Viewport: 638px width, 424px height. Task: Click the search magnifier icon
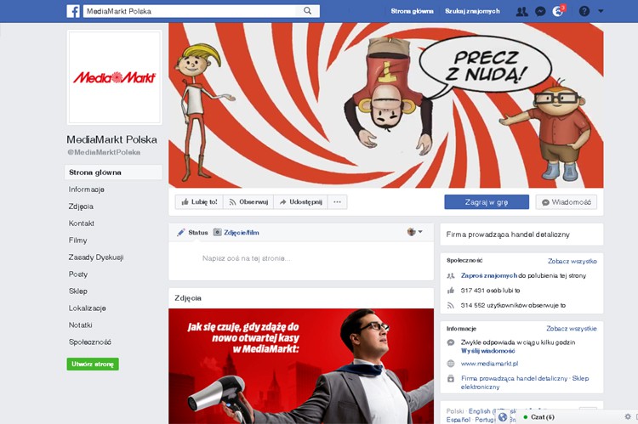[307, 11]
